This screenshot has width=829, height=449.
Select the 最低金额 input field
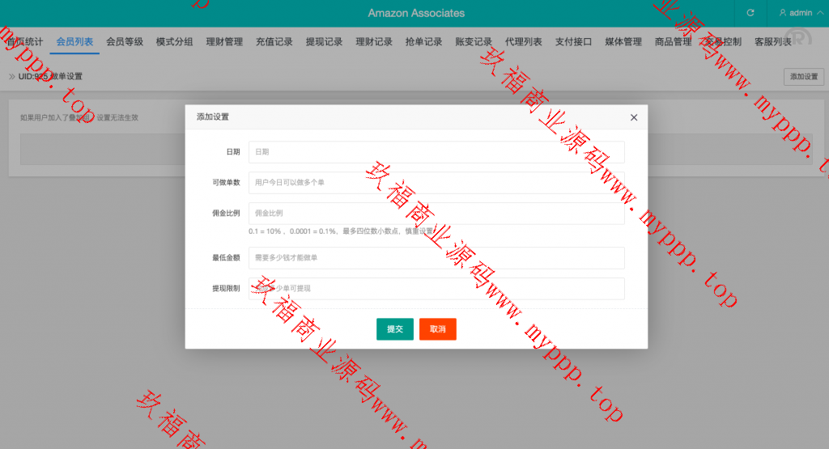436,258
